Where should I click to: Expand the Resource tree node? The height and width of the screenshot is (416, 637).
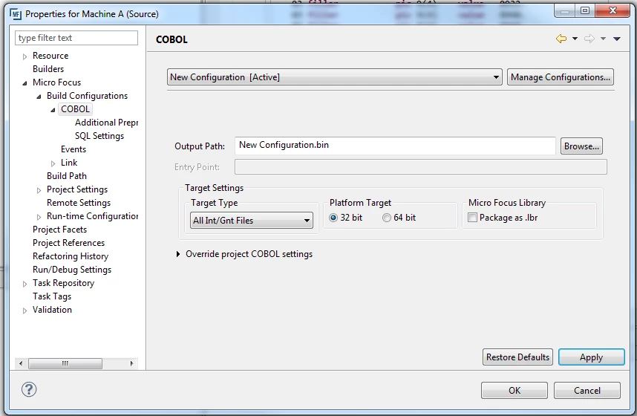tap(24, 56)
